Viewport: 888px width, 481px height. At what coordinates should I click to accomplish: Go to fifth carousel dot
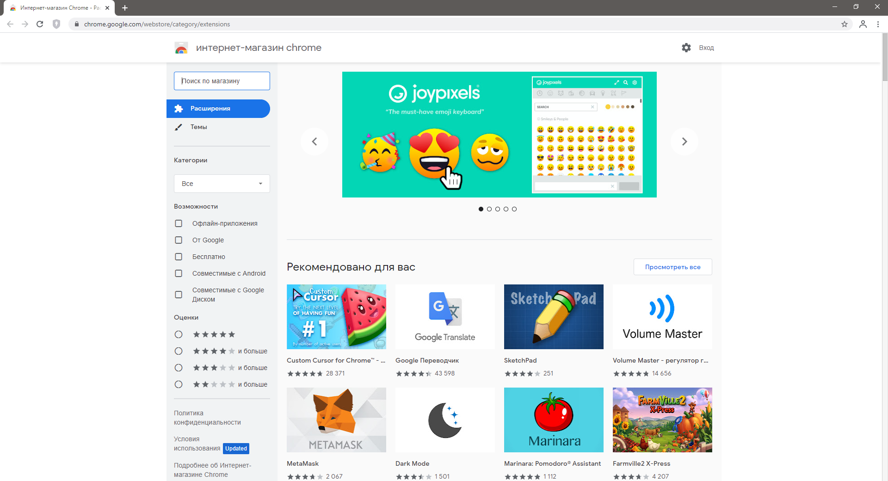pyautogui.click(x=514, y=209)
